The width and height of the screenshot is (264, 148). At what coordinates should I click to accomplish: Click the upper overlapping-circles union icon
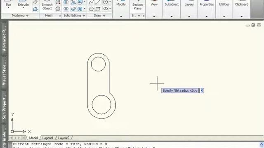pyautogui.click(x=66, y=2)
